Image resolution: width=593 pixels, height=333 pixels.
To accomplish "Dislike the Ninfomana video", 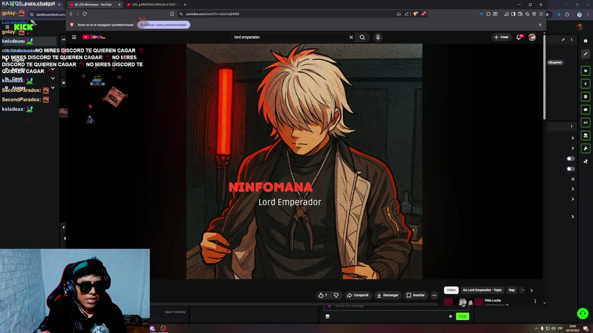I will [336, 295].
